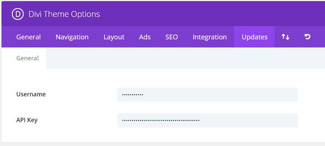The height and width of the screenshot is (146, 325).
Task: Click the masked dots in API Key field
Action: [x=161, y=120]
